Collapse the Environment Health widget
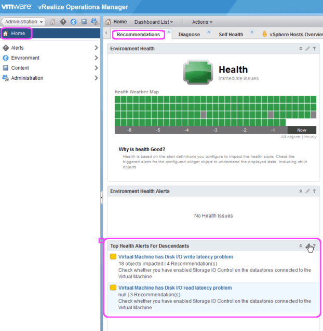The image size is (323, 331). (300, 49)
